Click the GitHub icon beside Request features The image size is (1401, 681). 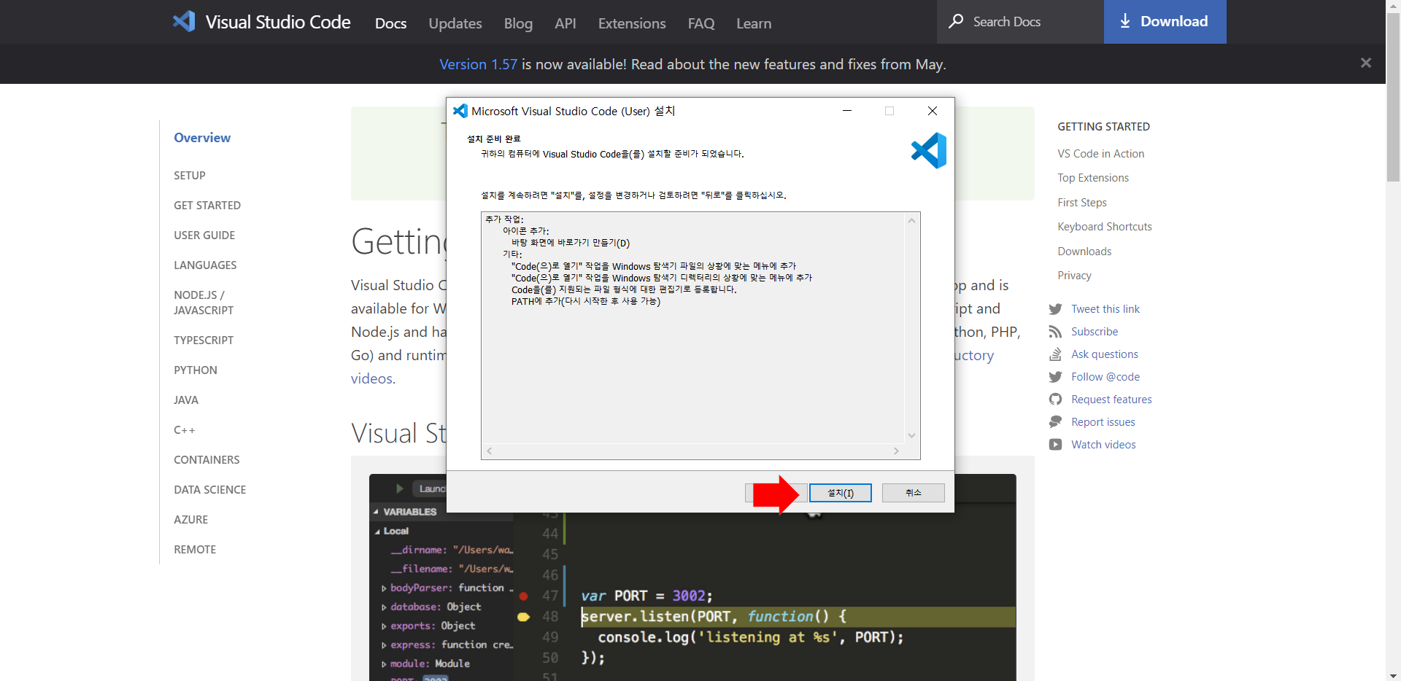(1055, 400)
